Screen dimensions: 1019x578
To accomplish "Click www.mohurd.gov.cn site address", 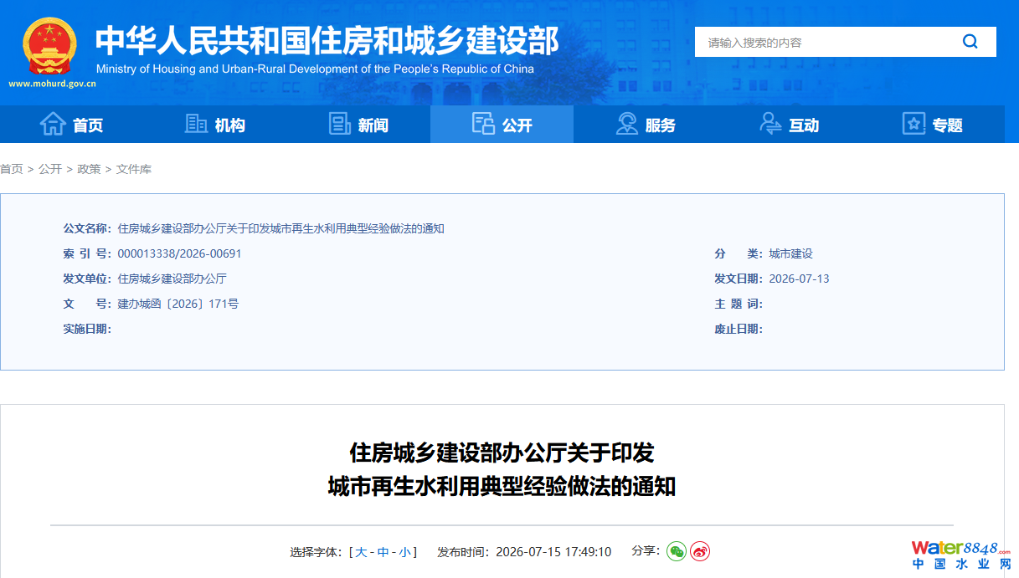I will pyautogui.click(x=52, y=84).
